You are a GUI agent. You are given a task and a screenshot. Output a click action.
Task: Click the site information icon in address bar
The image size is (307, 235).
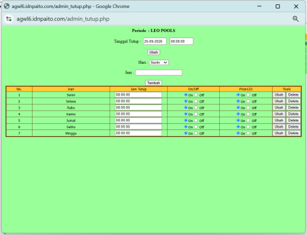pos(9,19)
